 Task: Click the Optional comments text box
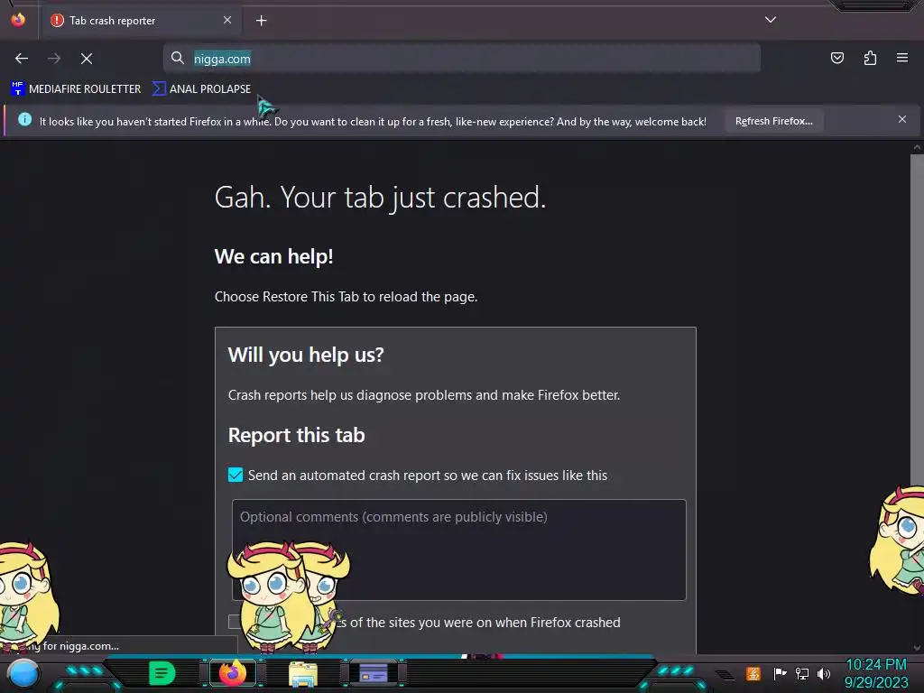[459, 550]
